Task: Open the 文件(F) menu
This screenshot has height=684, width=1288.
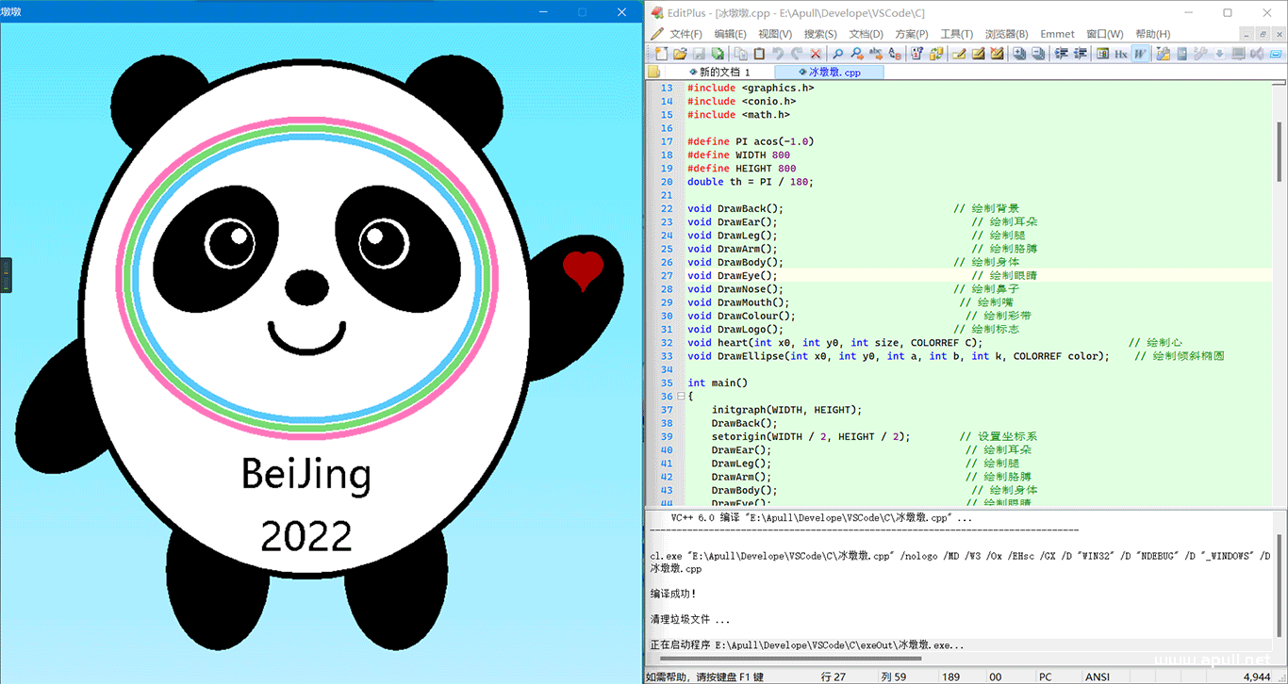Action: click(685, 34)
